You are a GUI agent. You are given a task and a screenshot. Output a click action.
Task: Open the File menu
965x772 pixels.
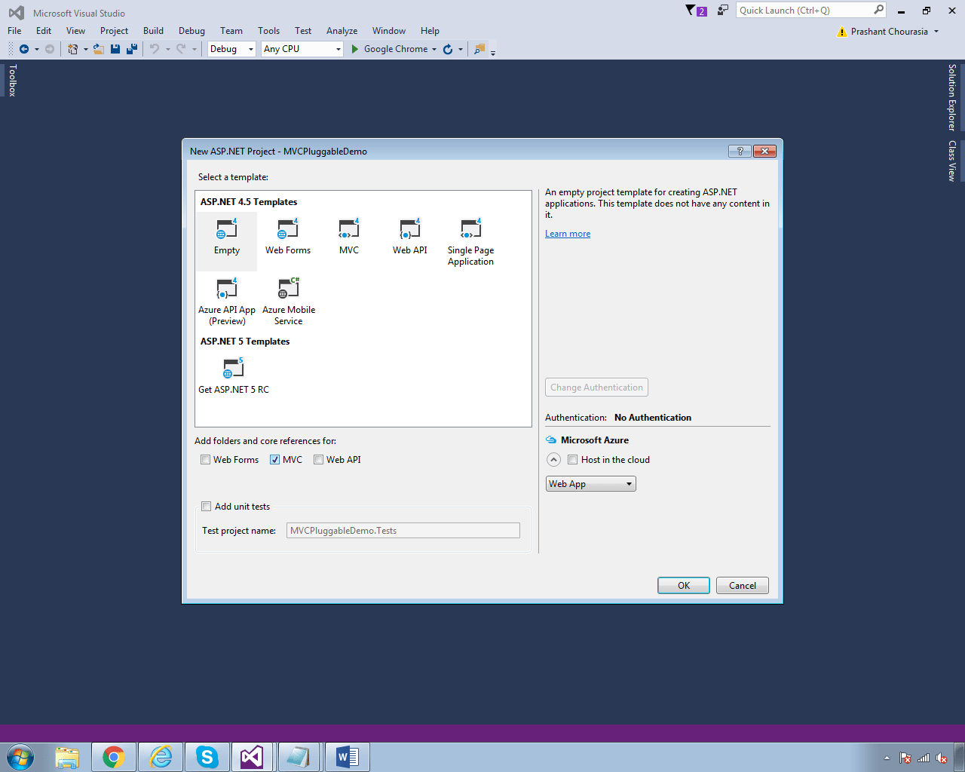(14, 31)
